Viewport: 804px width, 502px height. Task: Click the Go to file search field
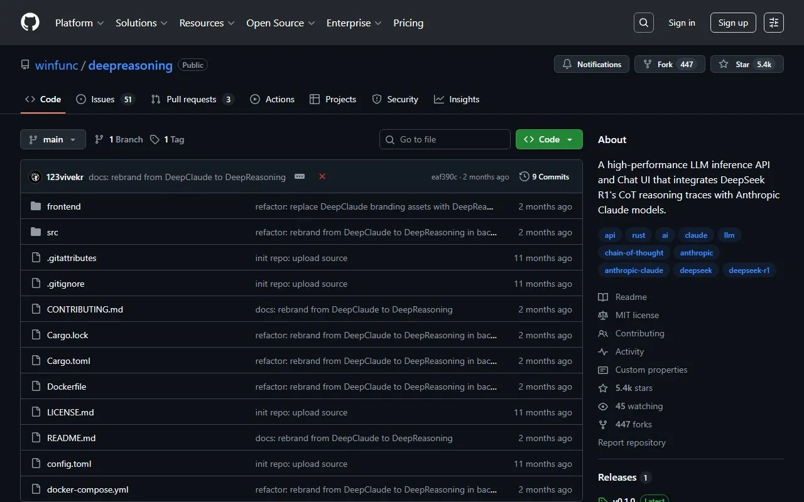pyautogui.click(x=445, y=139)
